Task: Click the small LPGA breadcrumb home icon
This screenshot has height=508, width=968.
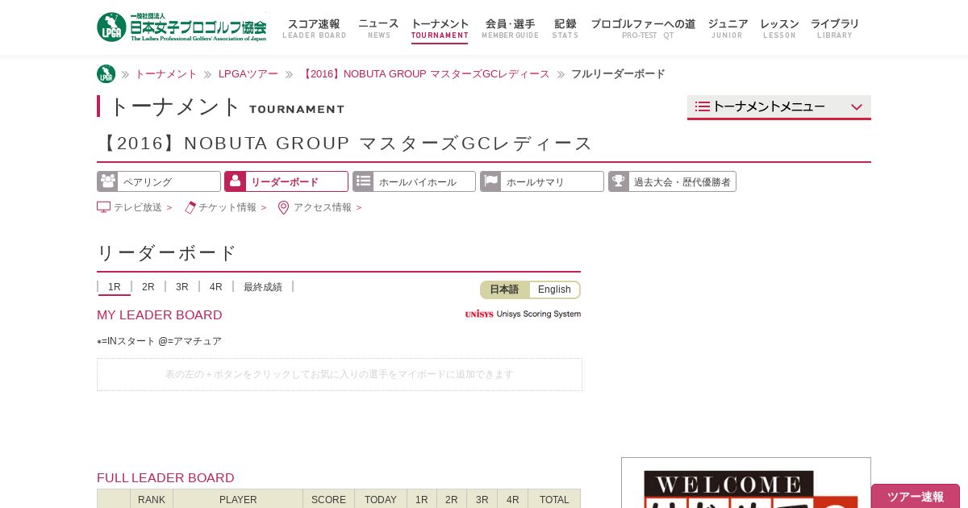Action: coord(106,74)
